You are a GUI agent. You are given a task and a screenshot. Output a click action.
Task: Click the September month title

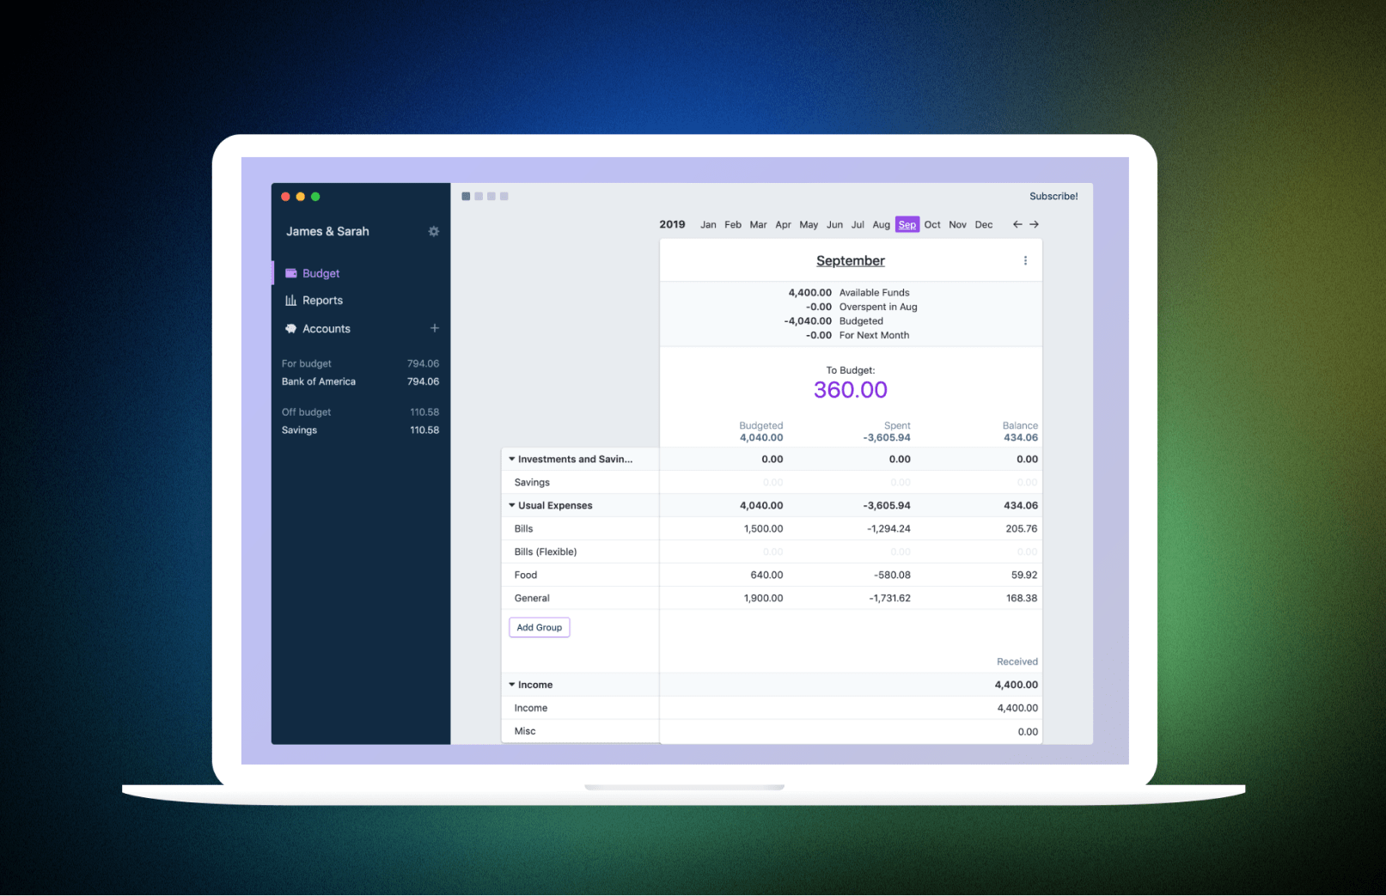851,260
